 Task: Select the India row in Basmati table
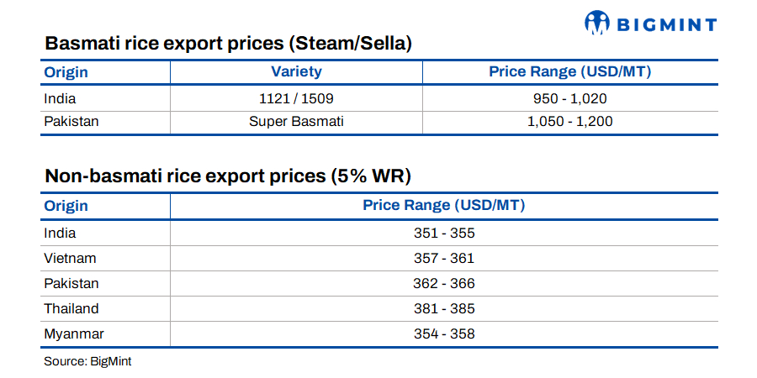click(60, 98)
